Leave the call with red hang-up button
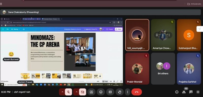This screenshot has height=97, width=203. [137, 92]
